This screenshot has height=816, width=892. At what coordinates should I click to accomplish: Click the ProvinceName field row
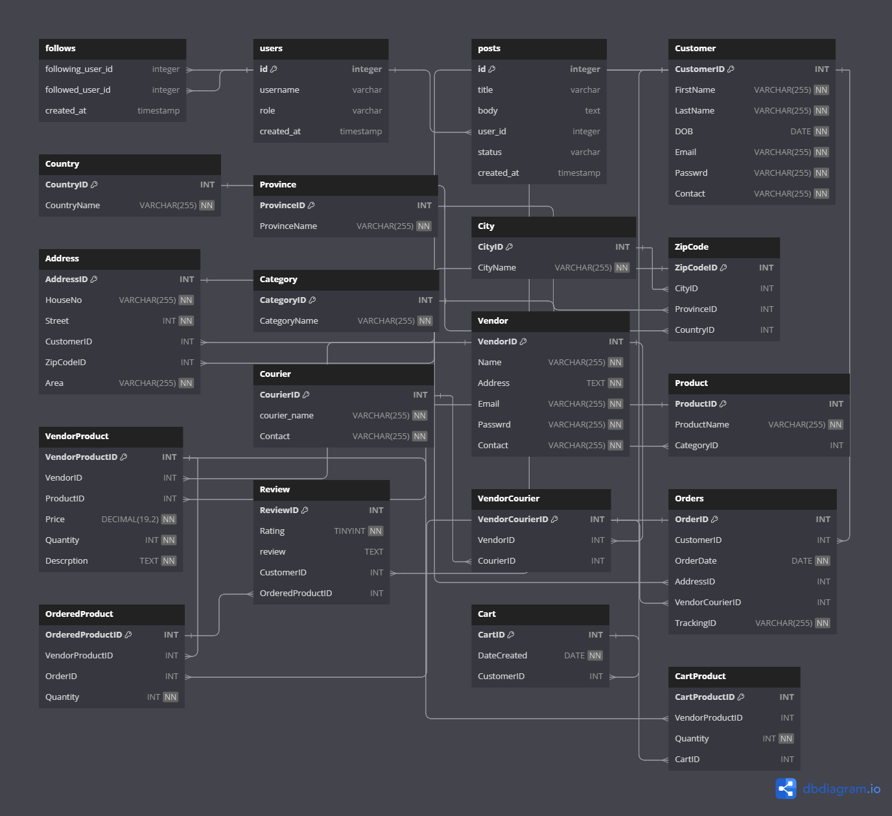346,226
